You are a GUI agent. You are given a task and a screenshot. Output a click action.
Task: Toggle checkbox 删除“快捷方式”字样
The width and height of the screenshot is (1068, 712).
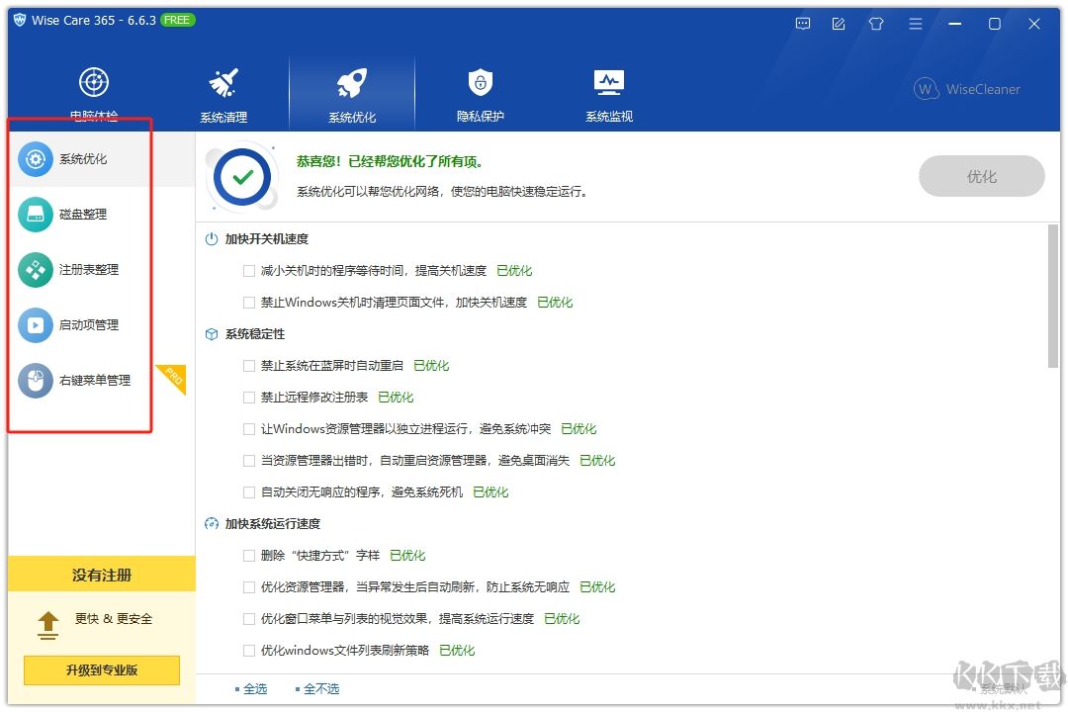(249, 556)
